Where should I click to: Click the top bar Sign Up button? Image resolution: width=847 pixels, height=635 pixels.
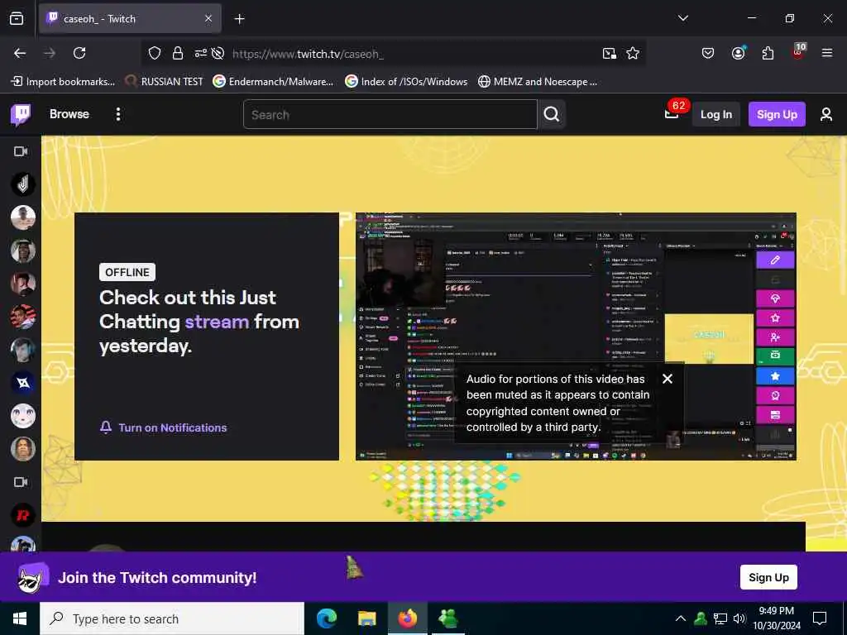coord(777,114)
